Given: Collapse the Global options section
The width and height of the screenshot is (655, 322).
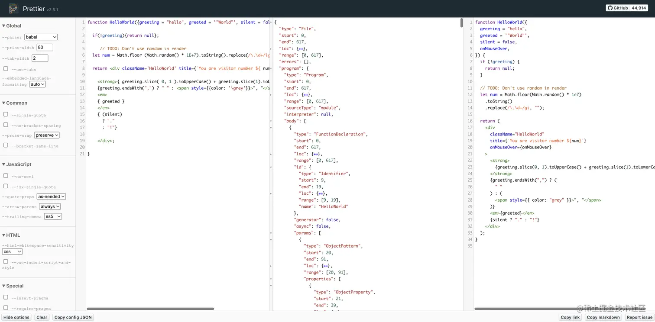Looking at the screenshot, I should [12, 26].
